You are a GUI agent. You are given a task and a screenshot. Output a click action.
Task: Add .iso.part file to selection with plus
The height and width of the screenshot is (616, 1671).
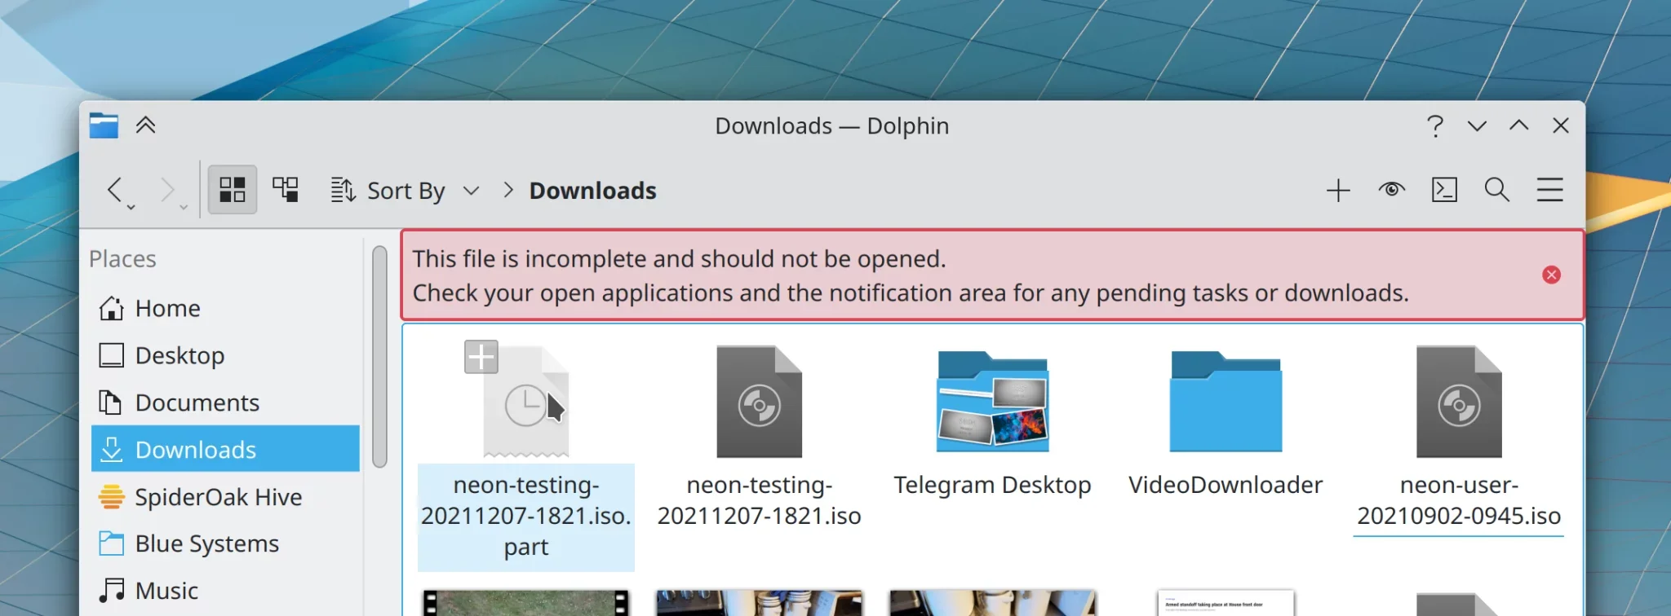481,357
